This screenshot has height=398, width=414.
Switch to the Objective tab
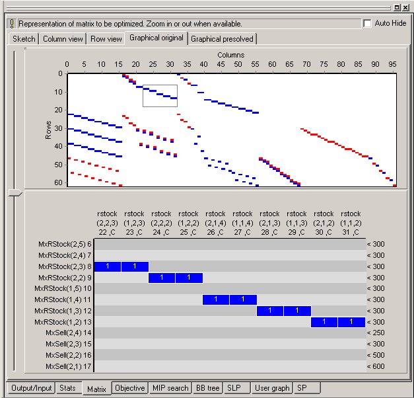[129, 388]
